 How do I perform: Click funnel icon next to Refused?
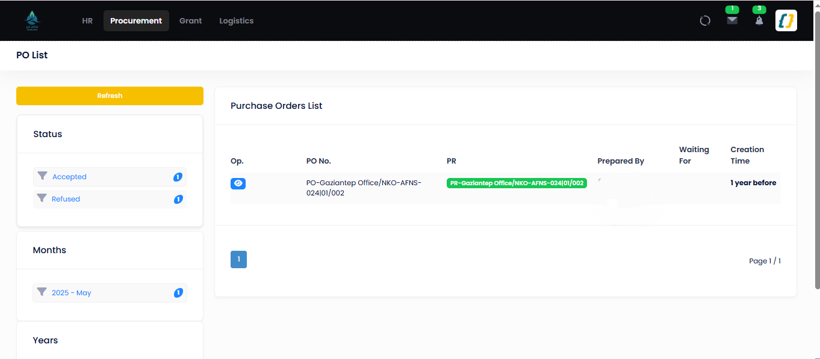(42, 198)
